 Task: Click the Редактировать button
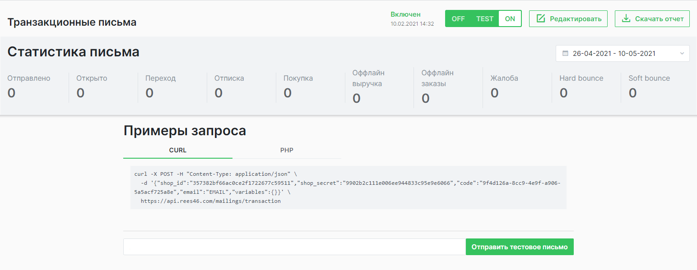[x=568, y=18]
